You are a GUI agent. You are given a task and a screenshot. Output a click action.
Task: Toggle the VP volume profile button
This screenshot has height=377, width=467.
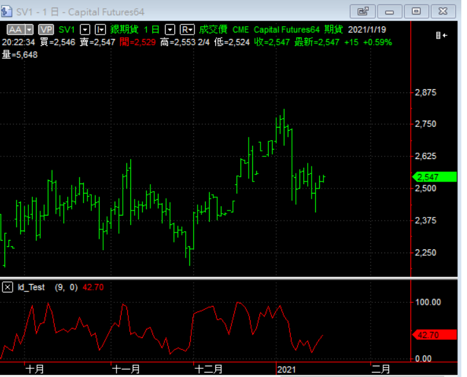(46, 30)
